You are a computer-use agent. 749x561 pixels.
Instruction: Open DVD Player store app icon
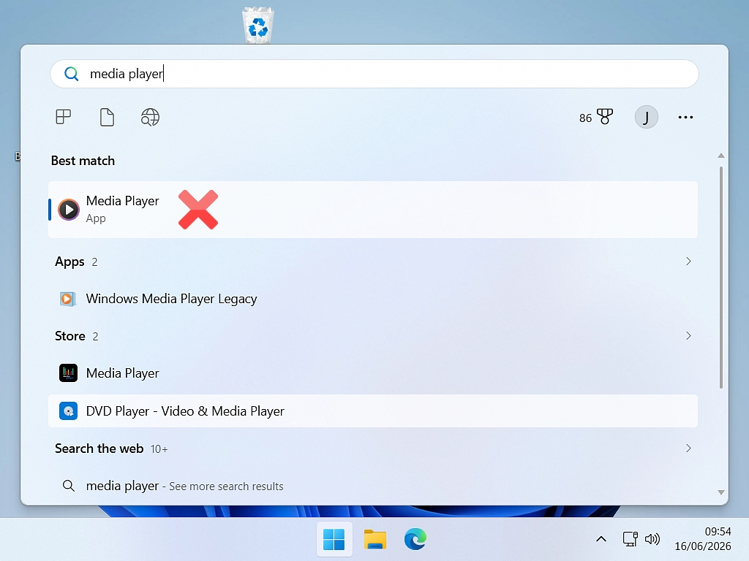click(68, 411)
